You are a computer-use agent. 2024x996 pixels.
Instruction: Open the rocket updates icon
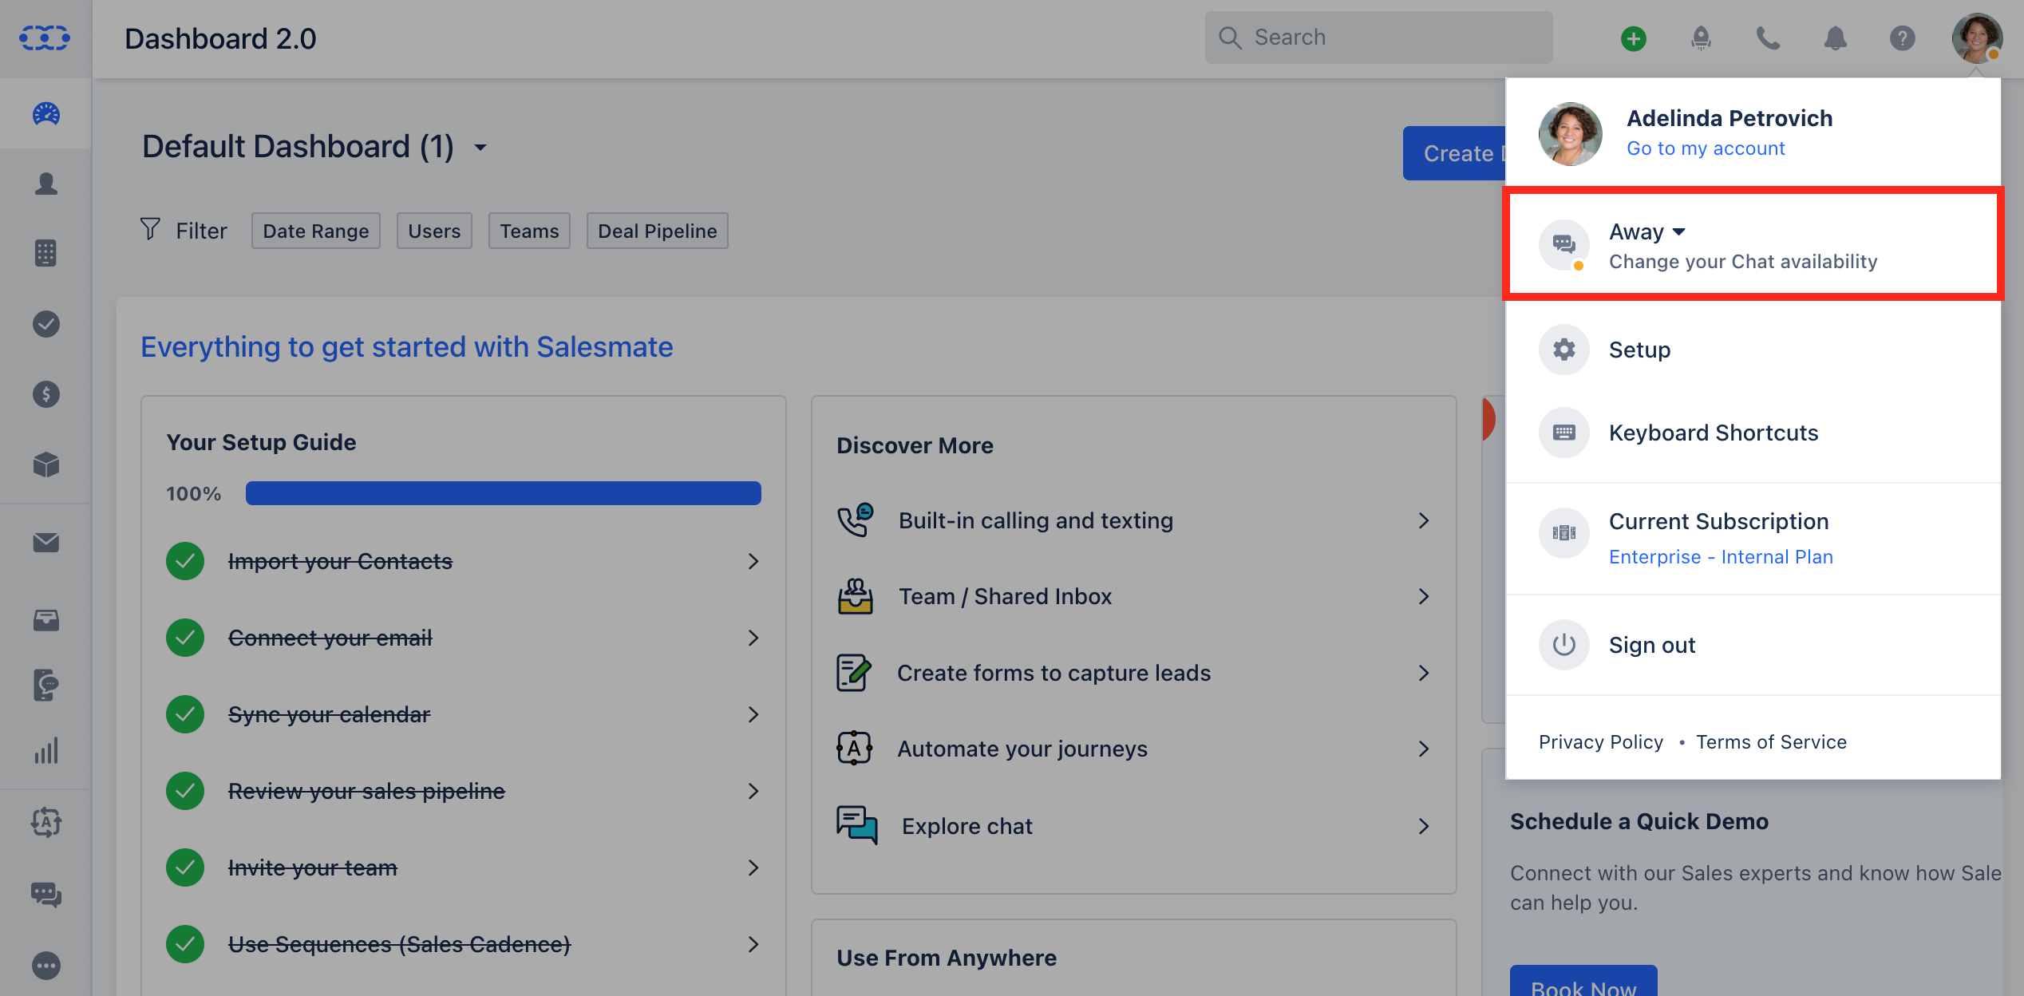coord(1701,38)
